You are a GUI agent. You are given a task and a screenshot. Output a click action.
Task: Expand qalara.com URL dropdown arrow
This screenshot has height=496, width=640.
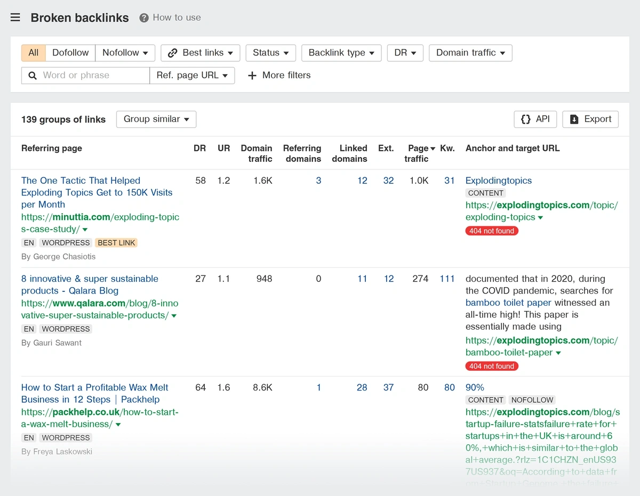[x=174, y=316]
